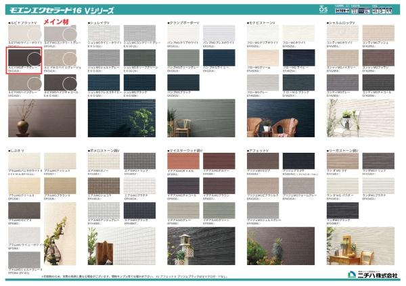Open the モナビストーンV rattan chairs photo

[x=281, y=118]
